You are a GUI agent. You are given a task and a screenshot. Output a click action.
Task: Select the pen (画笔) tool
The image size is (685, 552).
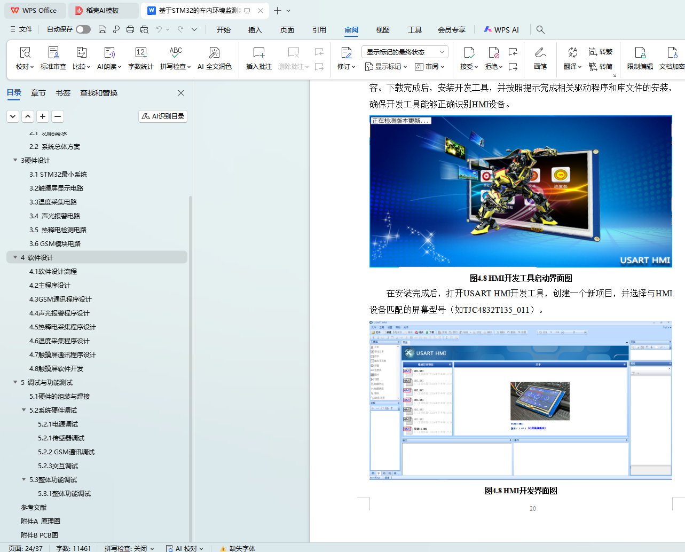pos(540,53)
